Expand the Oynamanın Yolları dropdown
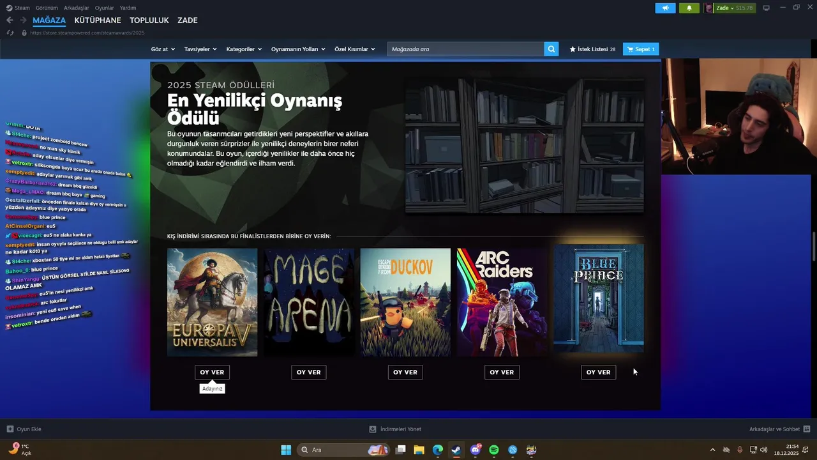The width and height of the screenshot is (817, 460). [298, 49]
